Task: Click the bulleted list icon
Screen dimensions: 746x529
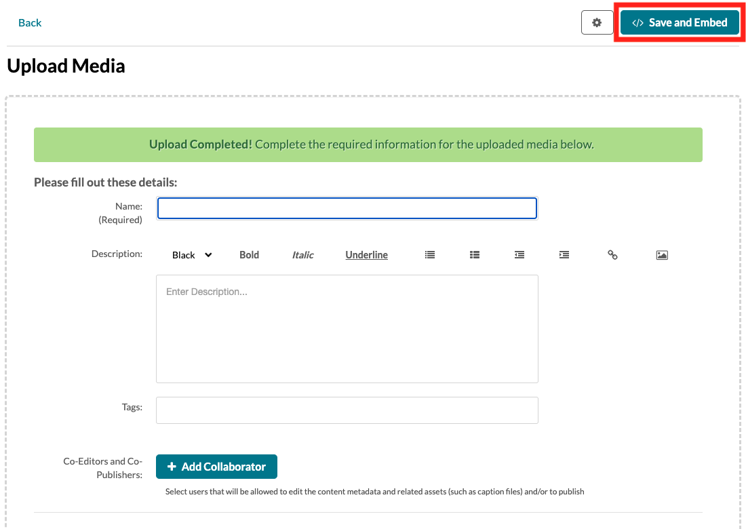Action: coord(429,255)
